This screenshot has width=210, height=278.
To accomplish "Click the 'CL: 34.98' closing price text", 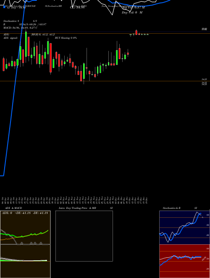I will coord(77,8).
